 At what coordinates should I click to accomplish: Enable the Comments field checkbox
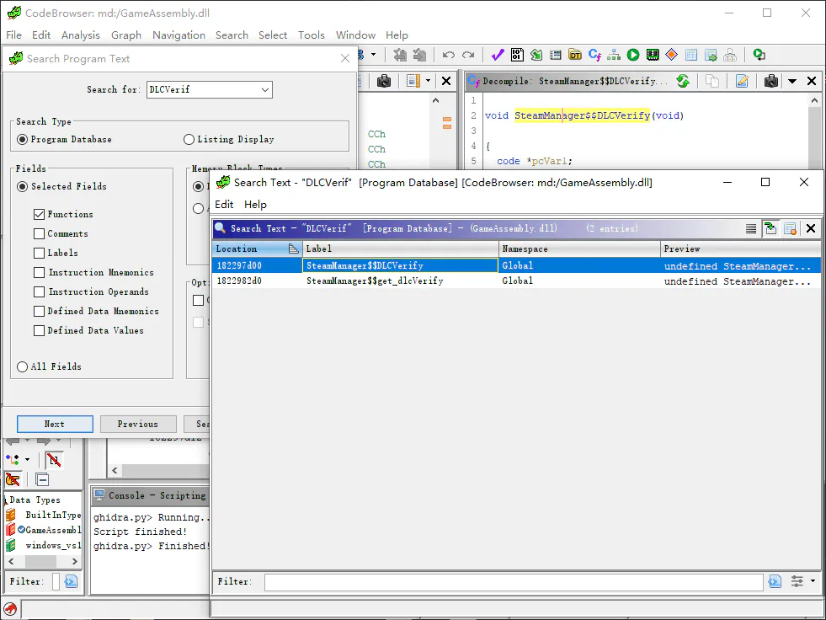point(39,233)
